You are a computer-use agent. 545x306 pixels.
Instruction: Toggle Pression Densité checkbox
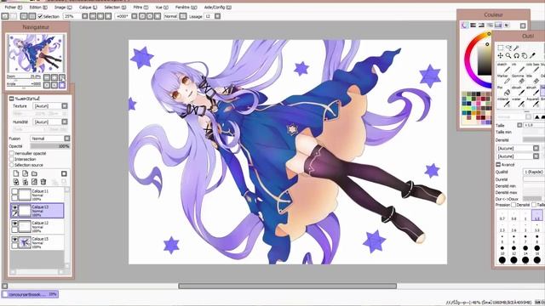point(513,205)
